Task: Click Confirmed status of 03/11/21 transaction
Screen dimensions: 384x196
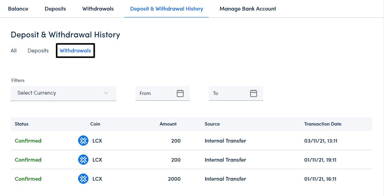Action: 28,141
